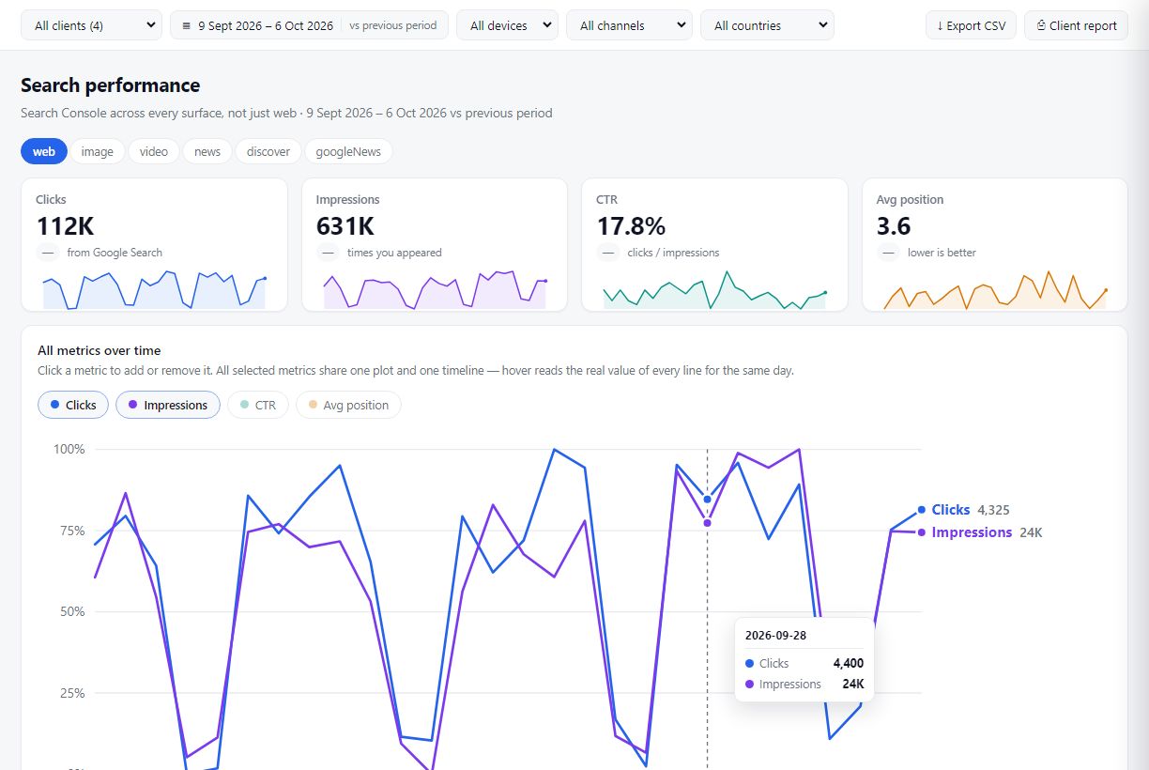This screenshot has height=770, width=1149.
Task: Click the tooltip date 2026-09-28
Action: click(x=775, y=635)
